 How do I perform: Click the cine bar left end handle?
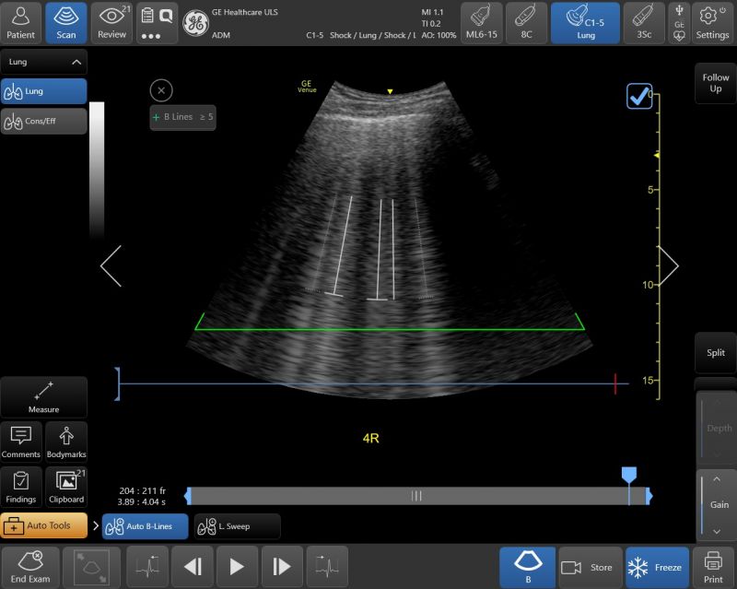(188, 496)
